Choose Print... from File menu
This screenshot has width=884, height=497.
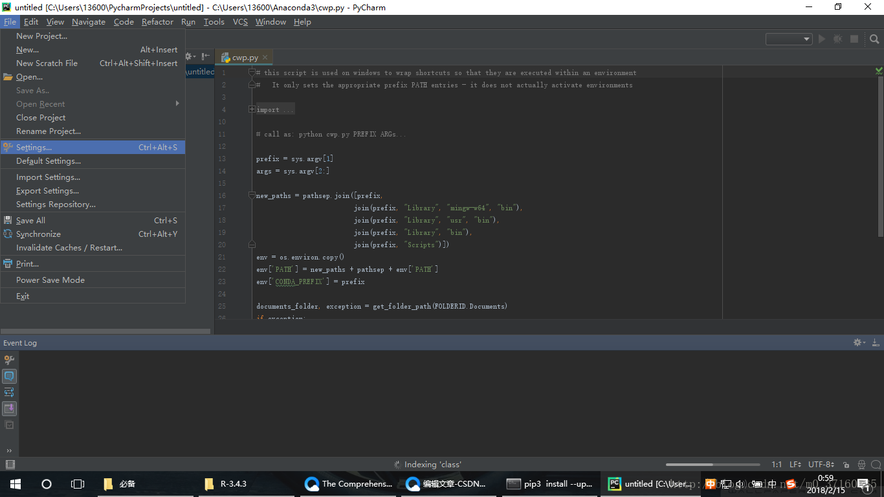click(93, 264)
